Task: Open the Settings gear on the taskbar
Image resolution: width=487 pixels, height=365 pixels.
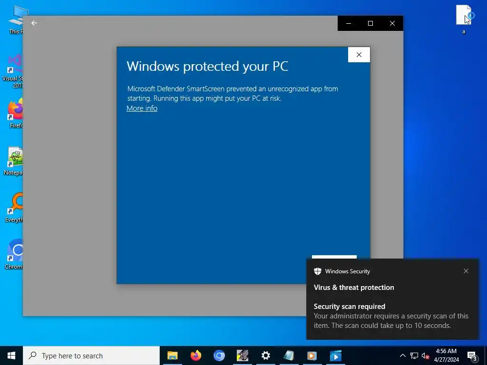Action: [265, 355]
